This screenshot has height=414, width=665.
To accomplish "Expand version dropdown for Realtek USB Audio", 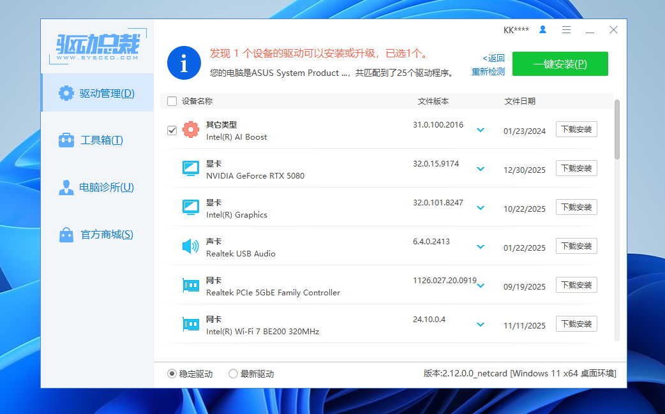I will (481, 247).
